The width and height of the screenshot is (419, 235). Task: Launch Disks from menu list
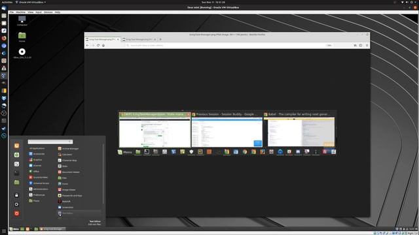pos(63,166)
